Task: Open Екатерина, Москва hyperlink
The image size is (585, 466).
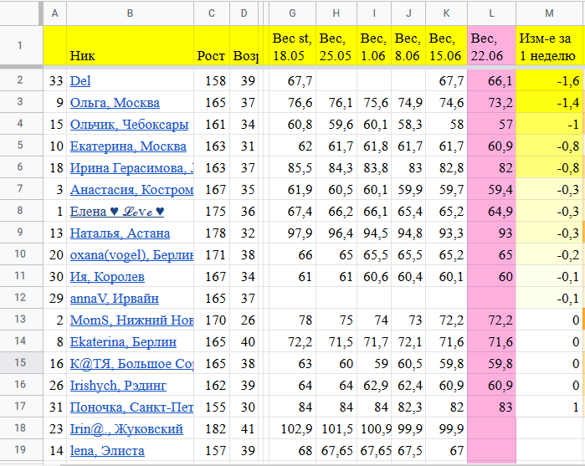Action: 128,146
